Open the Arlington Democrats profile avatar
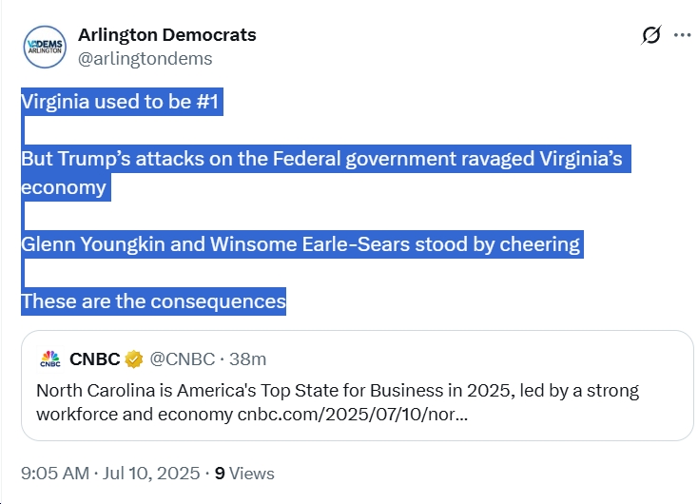The height and width of the screenshot is (504, 698). coord(45,47)
